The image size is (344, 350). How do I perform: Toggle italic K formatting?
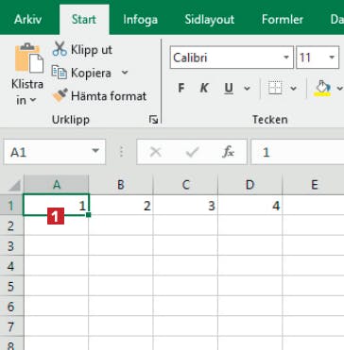[x=204, y=89]
